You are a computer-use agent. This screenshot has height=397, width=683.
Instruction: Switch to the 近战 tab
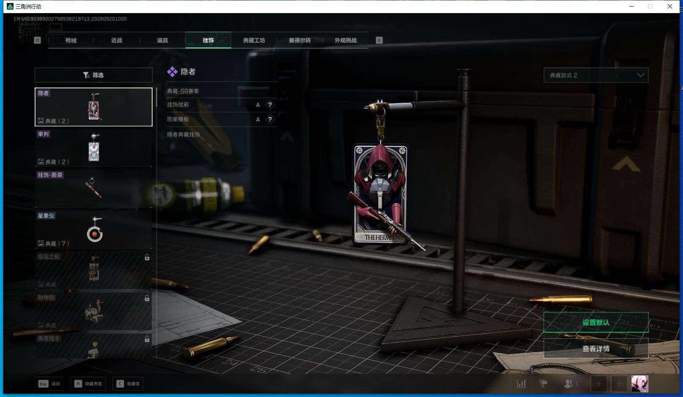117,40
